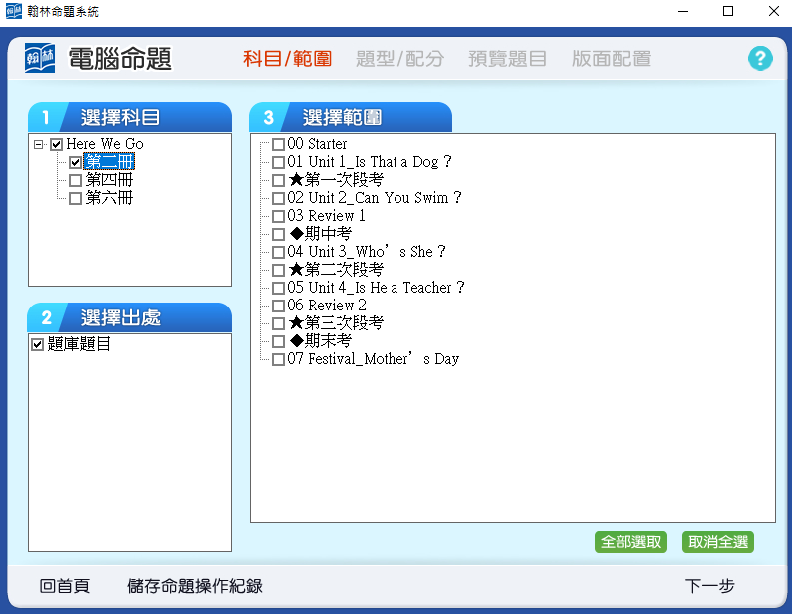The image size is (792, 614).
Task: Go to 下一步
Action: coord(709,586)
